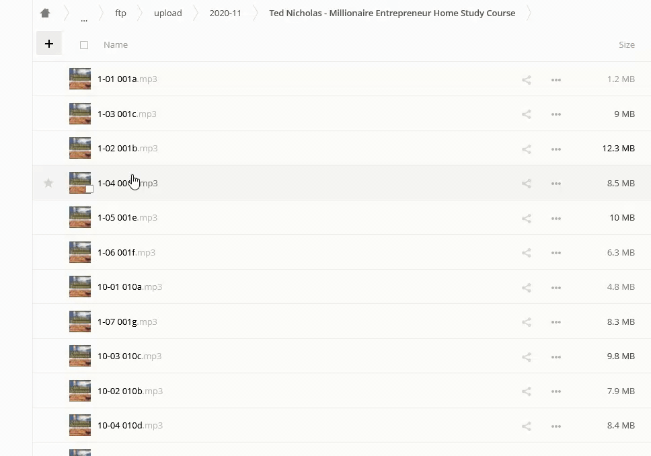The width and height of the screenshot is (651, 456).
Task: Click share icon for 1-03 001c.mp3
Action: [x=527, y=114]
